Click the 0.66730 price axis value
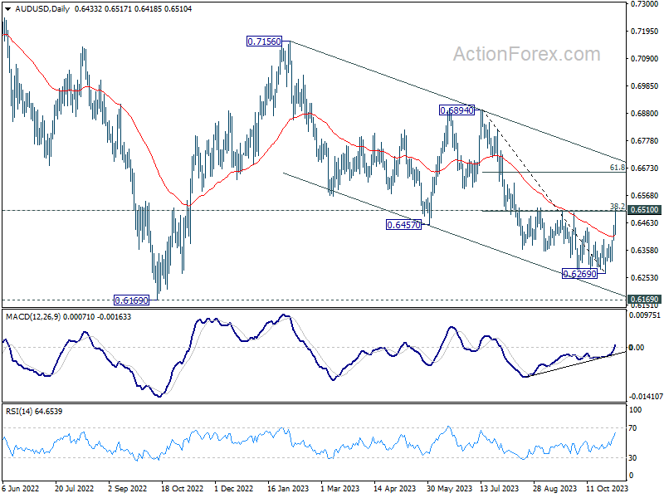 (x=645, y=168)
